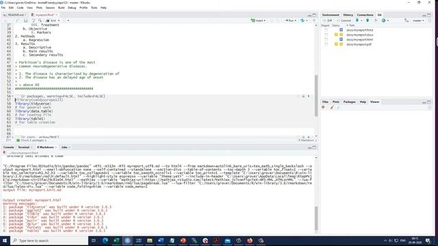Stage docs/myreport.Rmd checkbox in Git pane
Viewport: 438px width, 246px height.
(326, 30)
